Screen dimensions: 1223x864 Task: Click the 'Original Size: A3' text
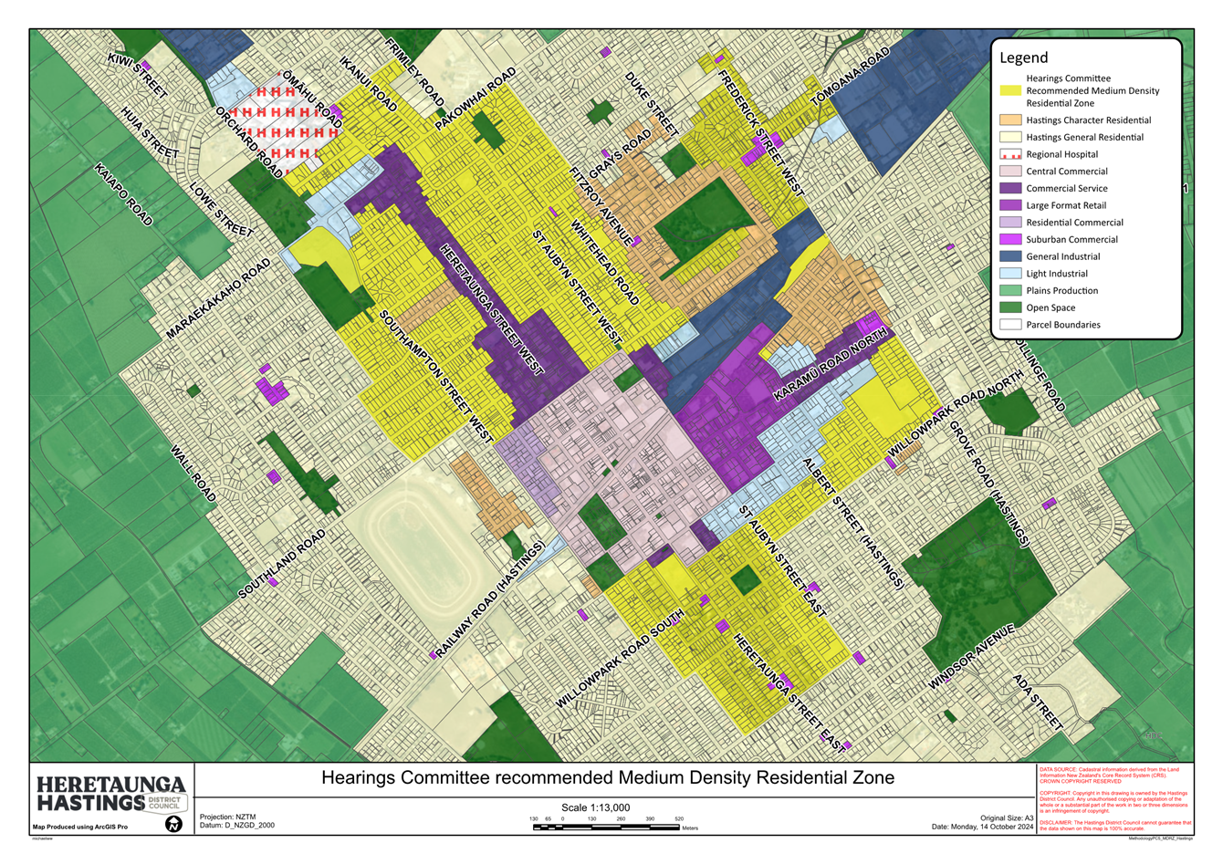point(1007,818)
